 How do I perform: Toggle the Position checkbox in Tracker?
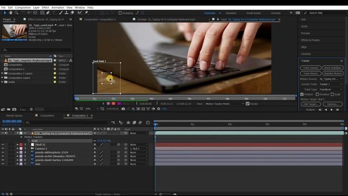[x=302, y=94]
